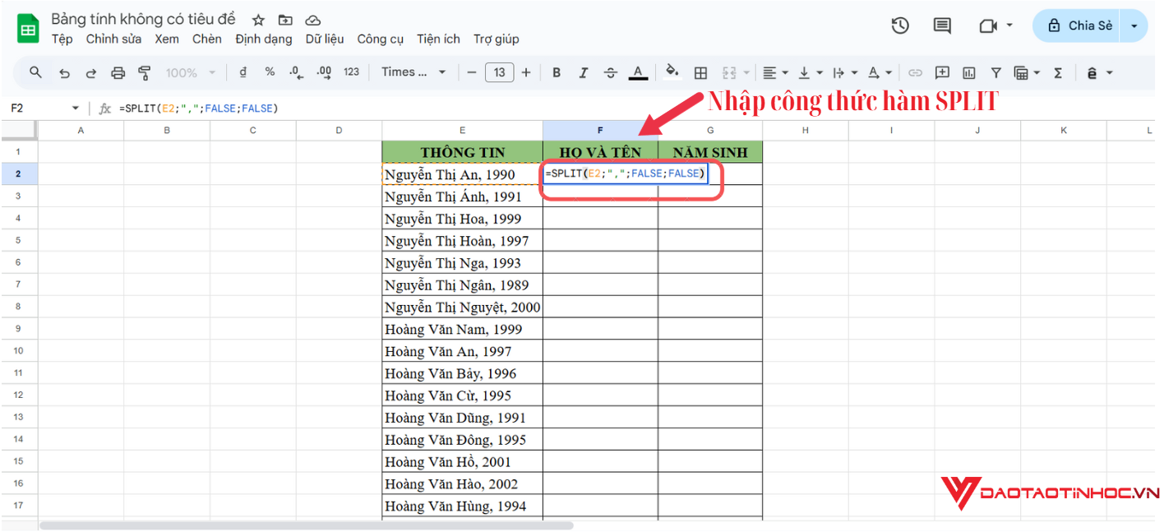Viewport: 1164px width, 532px height.
Task: Insert a chart
Action: click(969, 72)
